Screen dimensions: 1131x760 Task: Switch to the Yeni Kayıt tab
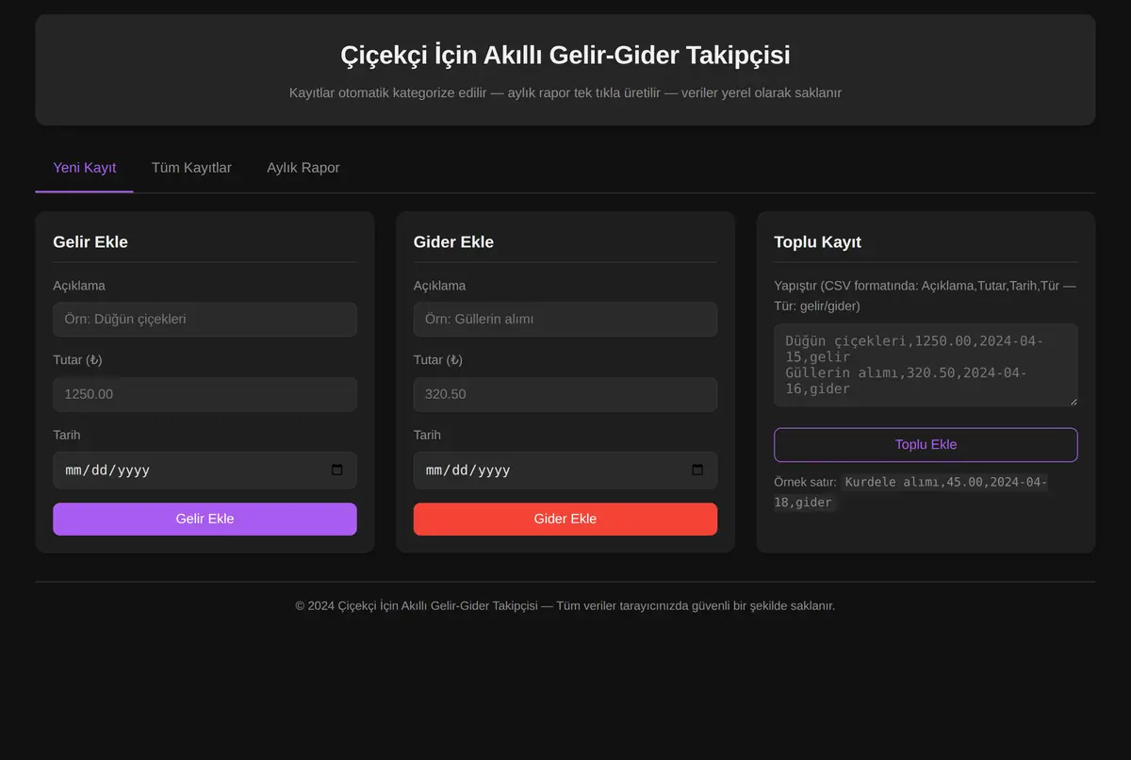(x=85, y=168)
